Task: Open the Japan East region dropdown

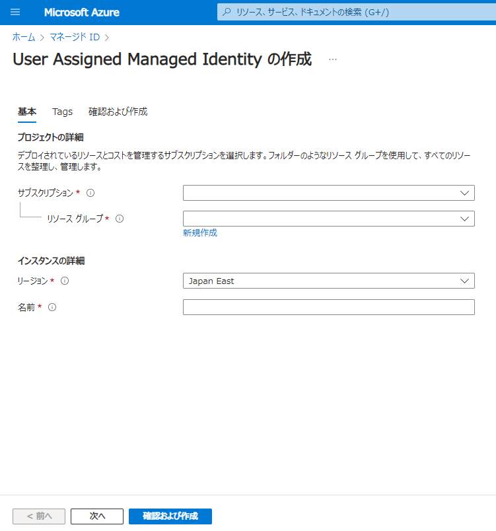Action: 329,281
